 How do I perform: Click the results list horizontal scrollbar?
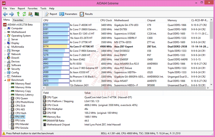(x=126, y=88)
